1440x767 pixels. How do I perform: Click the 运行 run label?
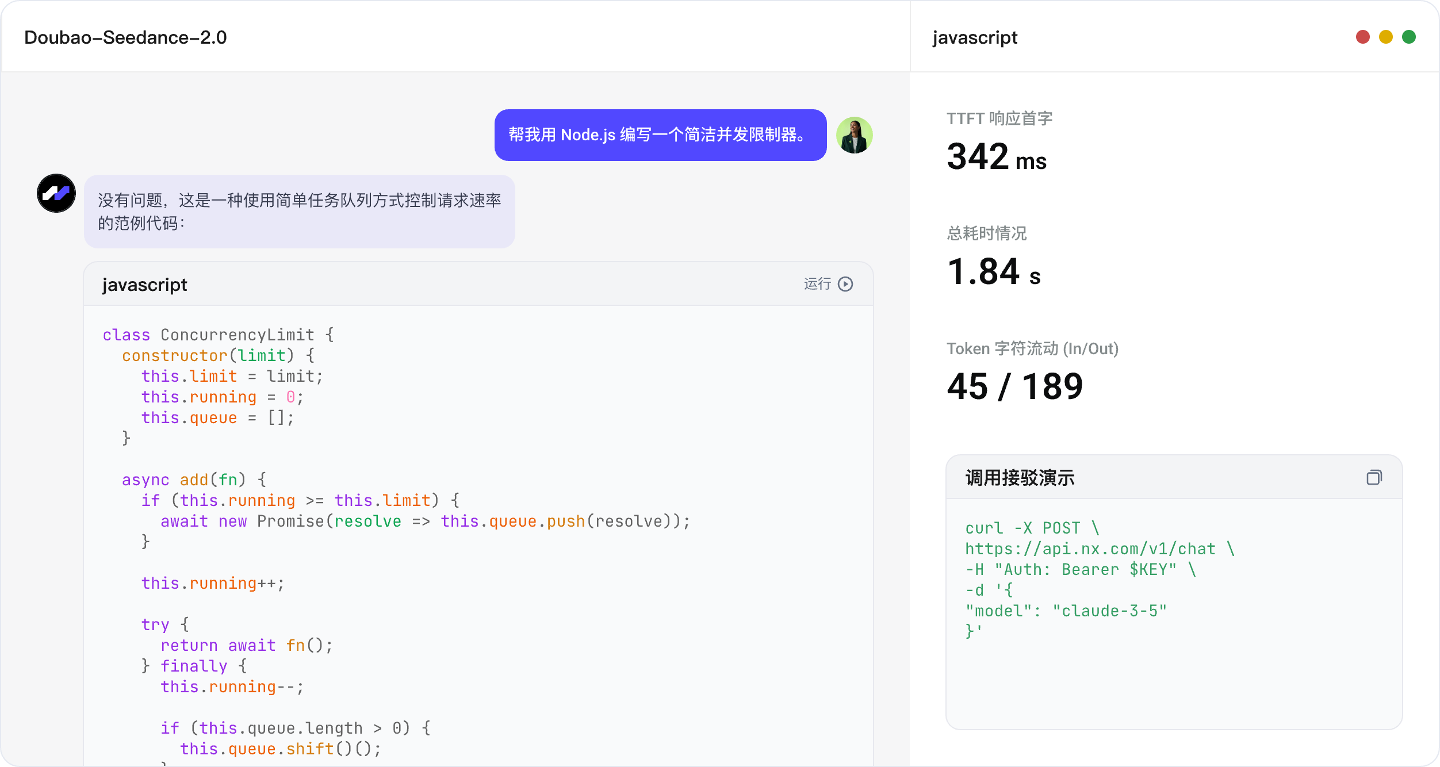click(x=817, y=284)
